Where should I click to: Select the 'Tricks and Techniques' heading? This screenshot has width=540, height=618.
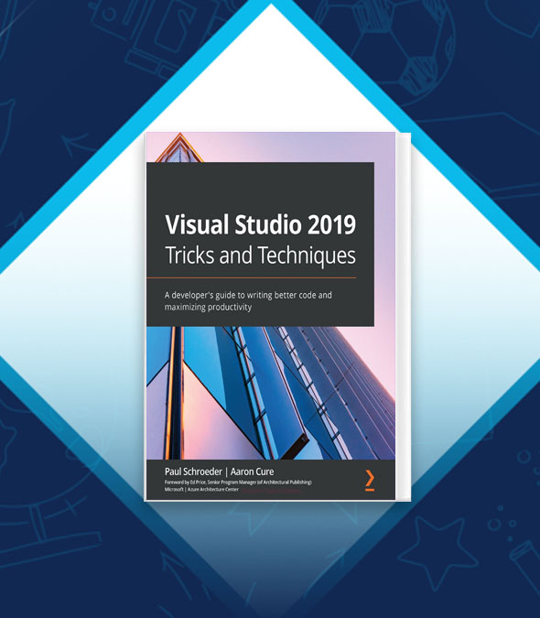coord(260,255)
